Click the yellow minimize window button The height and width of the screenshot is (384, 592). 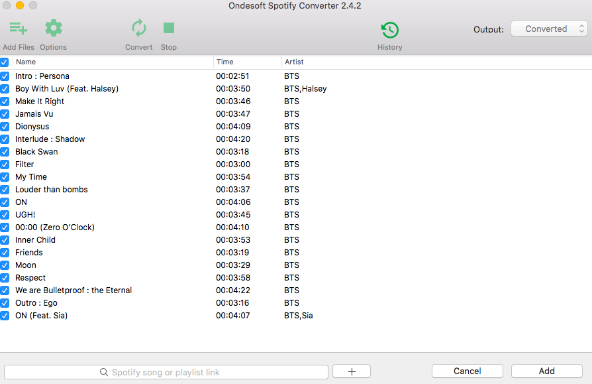pos(20,5)
